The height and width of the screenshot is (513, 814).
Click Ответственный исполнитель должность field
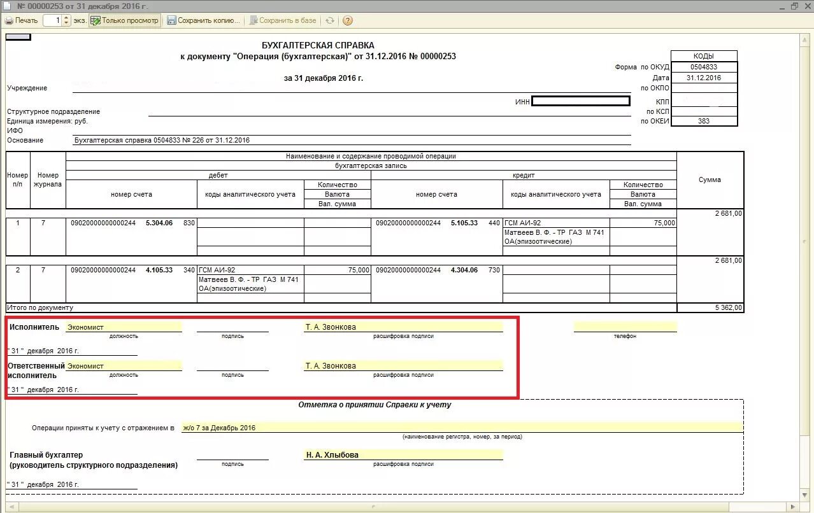tap(124, 366)
